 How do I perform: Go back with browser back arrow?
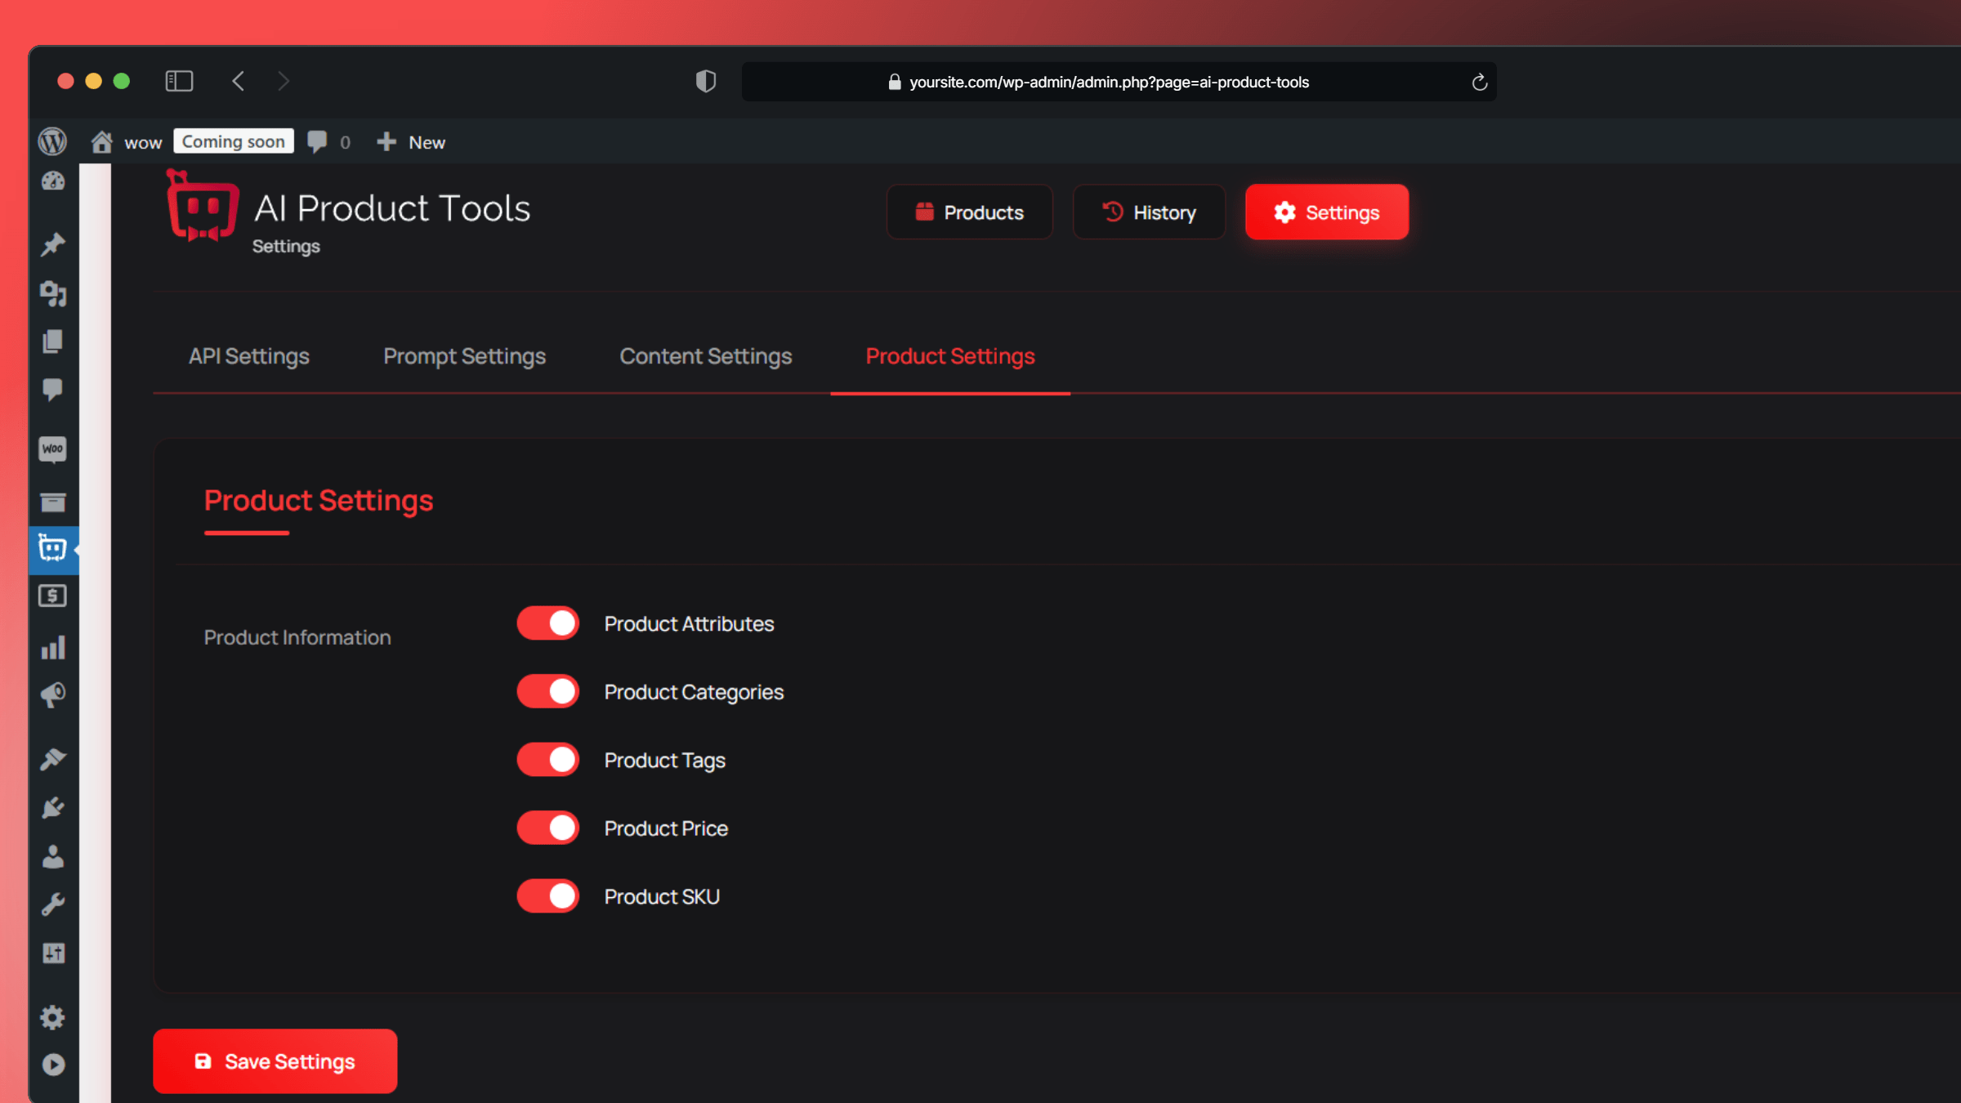tap(238, 81)
